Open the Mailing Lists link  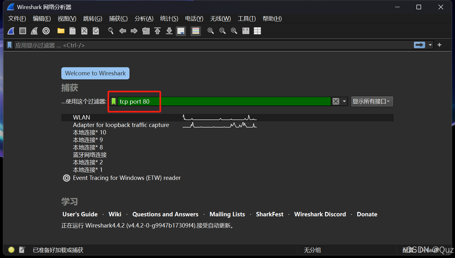click(227, 214)
